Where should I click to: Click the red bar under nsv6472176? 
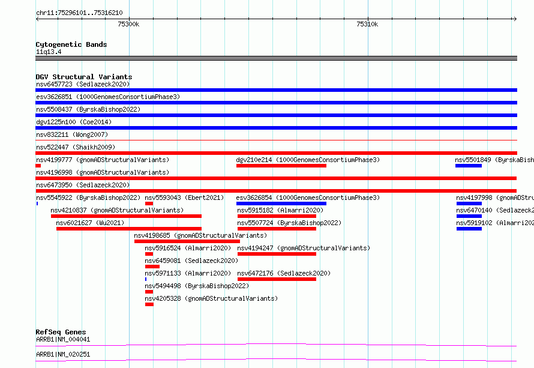[277, 279]
